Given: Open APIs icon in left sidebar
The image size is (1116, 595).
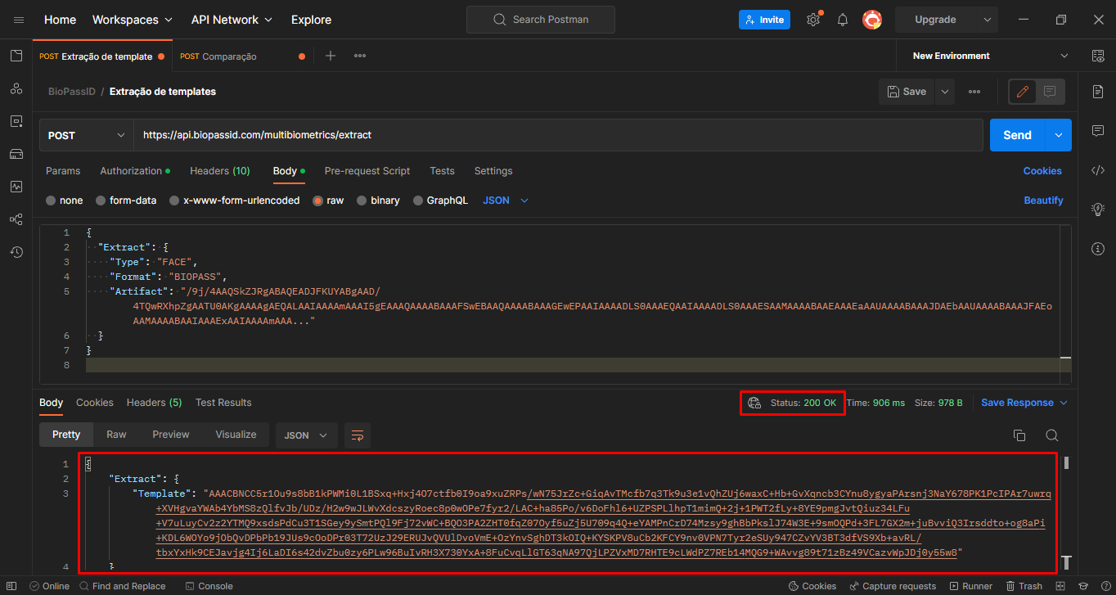Looking at the screenshot, I should click(16, 88).
